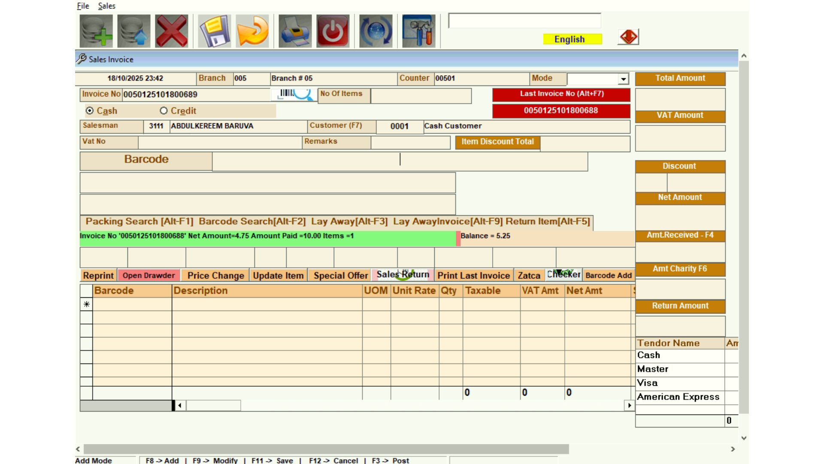
Task: Click the database upload/modify icon
Action: pos(134,31)
